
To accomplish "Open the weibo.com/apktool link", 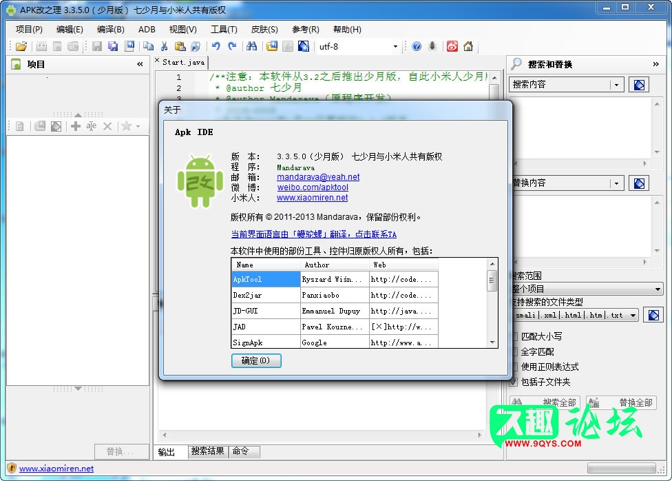I will click(x=313, y=187).
